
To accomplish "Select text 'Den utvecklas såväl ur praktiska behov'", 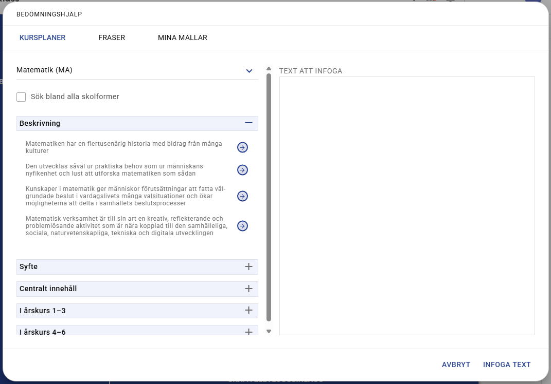I will (x=83, y=166).
